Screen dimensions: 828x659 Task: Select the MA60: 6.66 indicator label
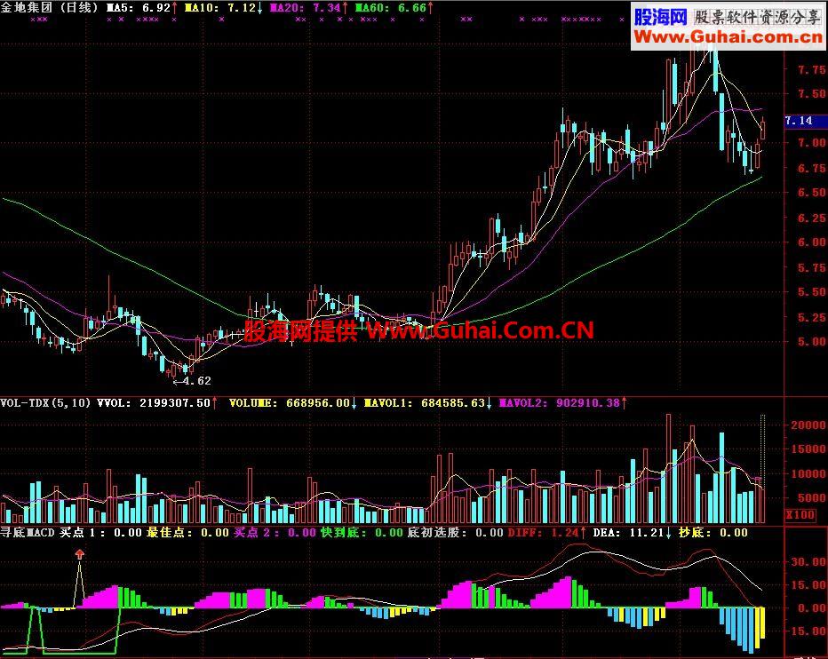(x=394, y=7)
